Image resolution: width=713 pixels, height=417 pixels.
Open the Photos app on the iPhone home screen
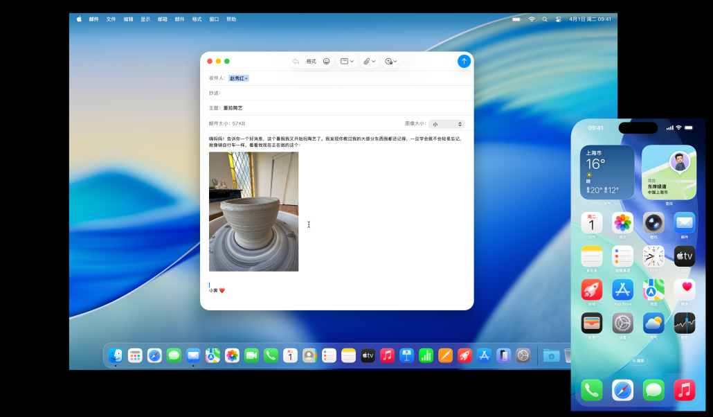pos(622,222)
